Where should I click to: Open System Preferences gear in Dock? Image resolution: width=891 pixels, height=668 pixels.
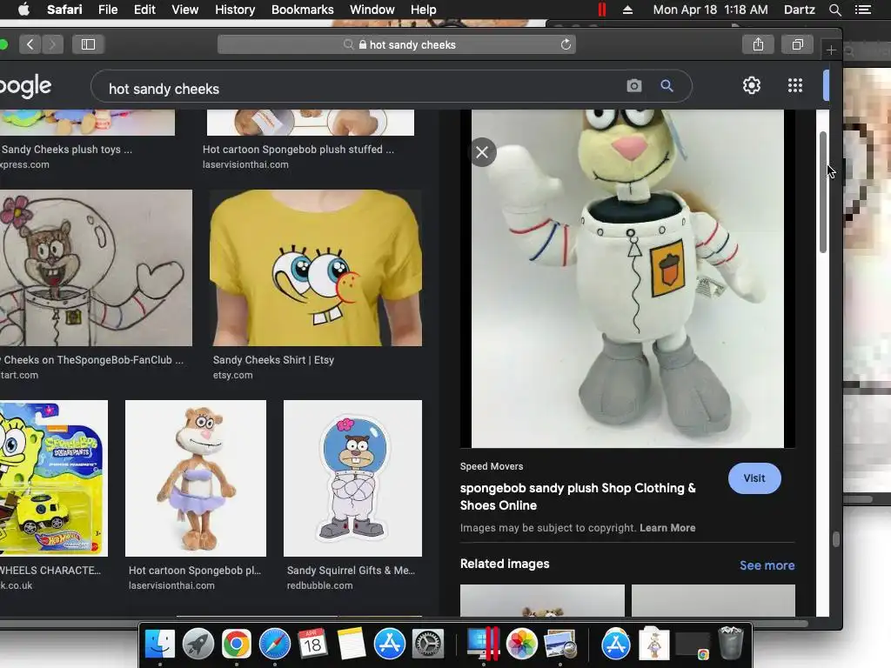pyautogui.click(x=427, y=645)
